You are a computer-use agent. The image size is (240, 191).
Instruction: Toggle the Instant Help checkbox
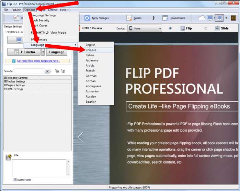(x=15, y=180)
